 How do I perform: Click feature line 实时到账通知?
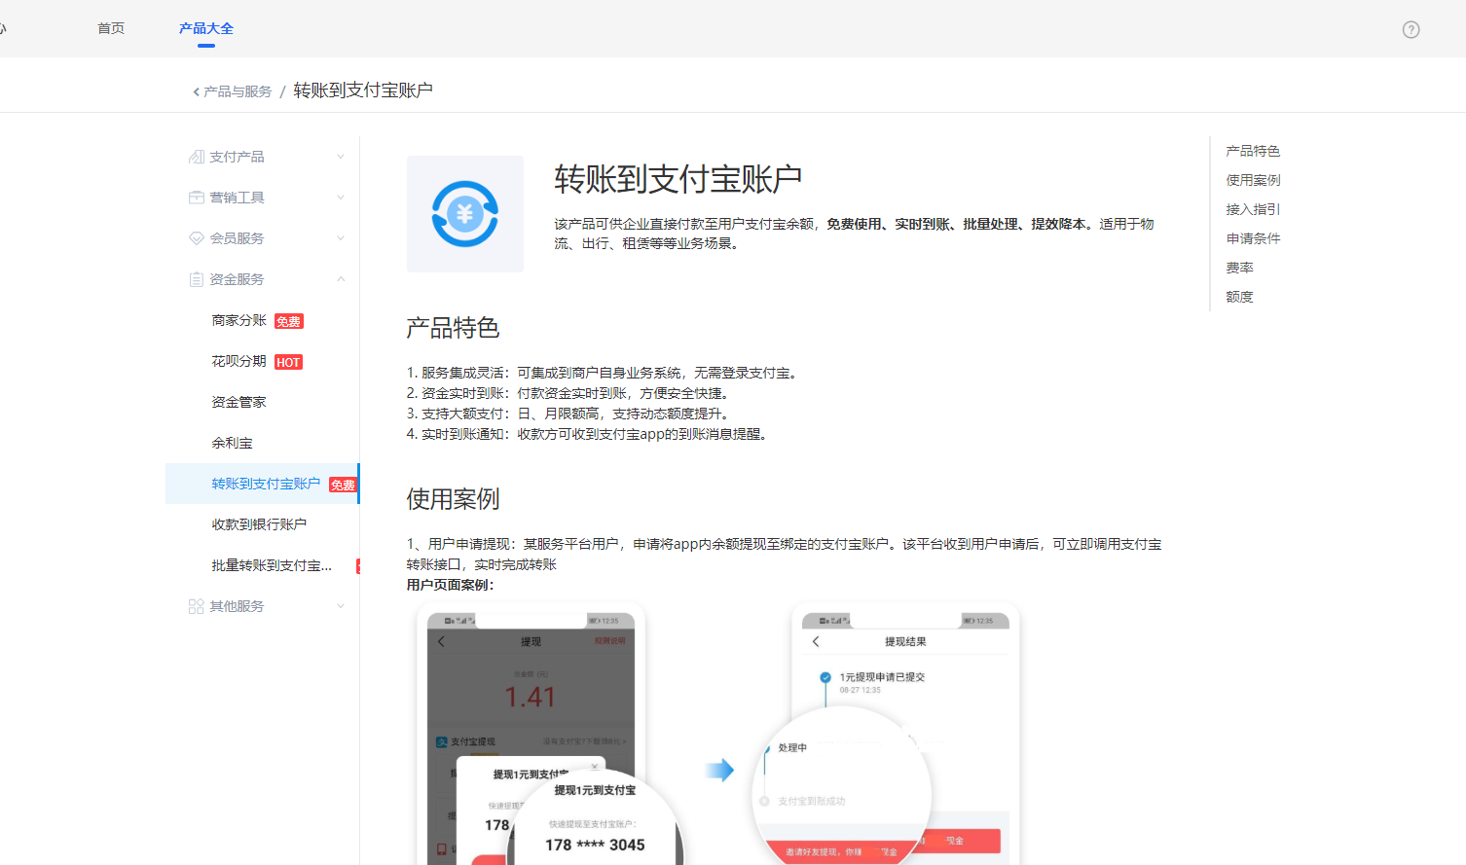point(590,434)
